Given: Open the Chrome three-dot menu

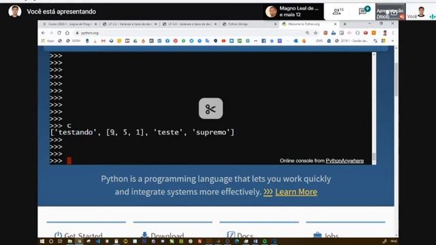Looking at the screenshot, I should click(392, 33).
